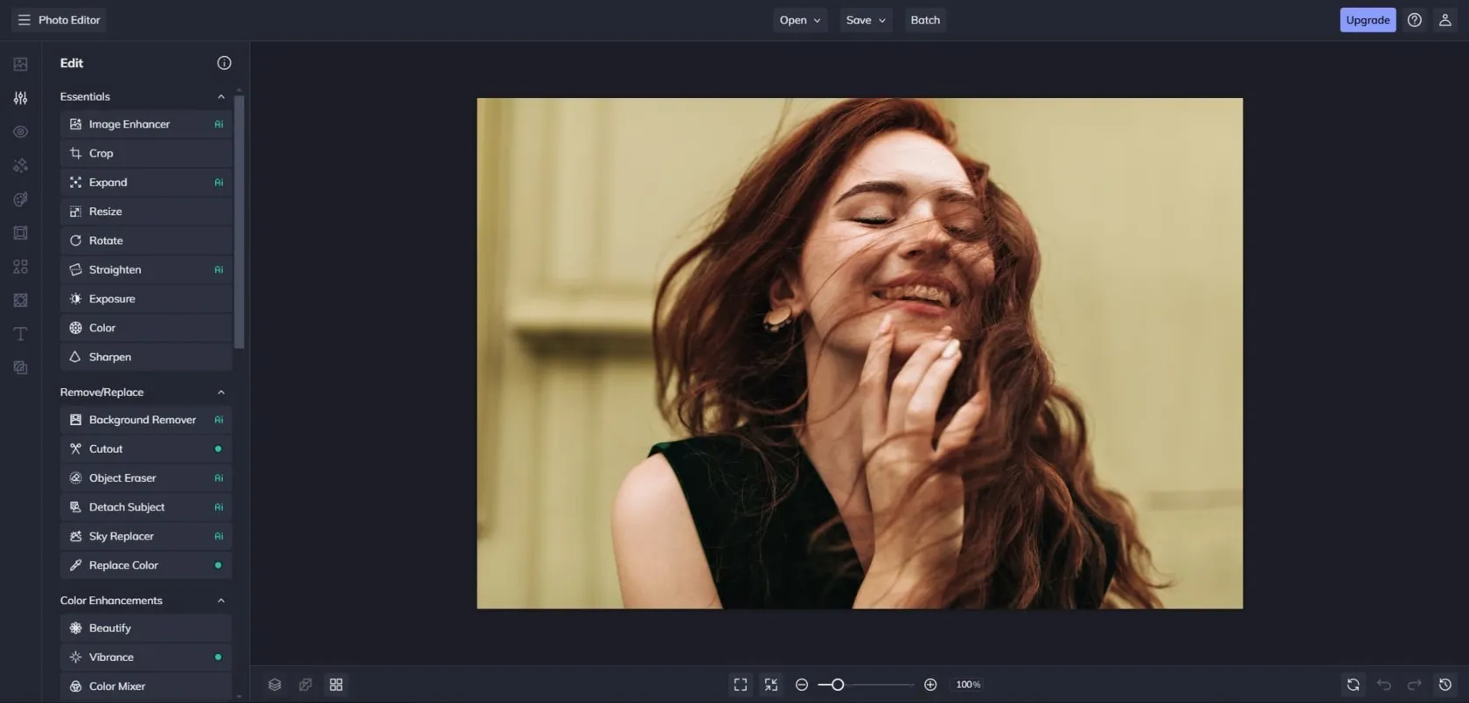Click the Upgrade button
The height and width of the screenshot is (703, 1469).
(1367, 20)
